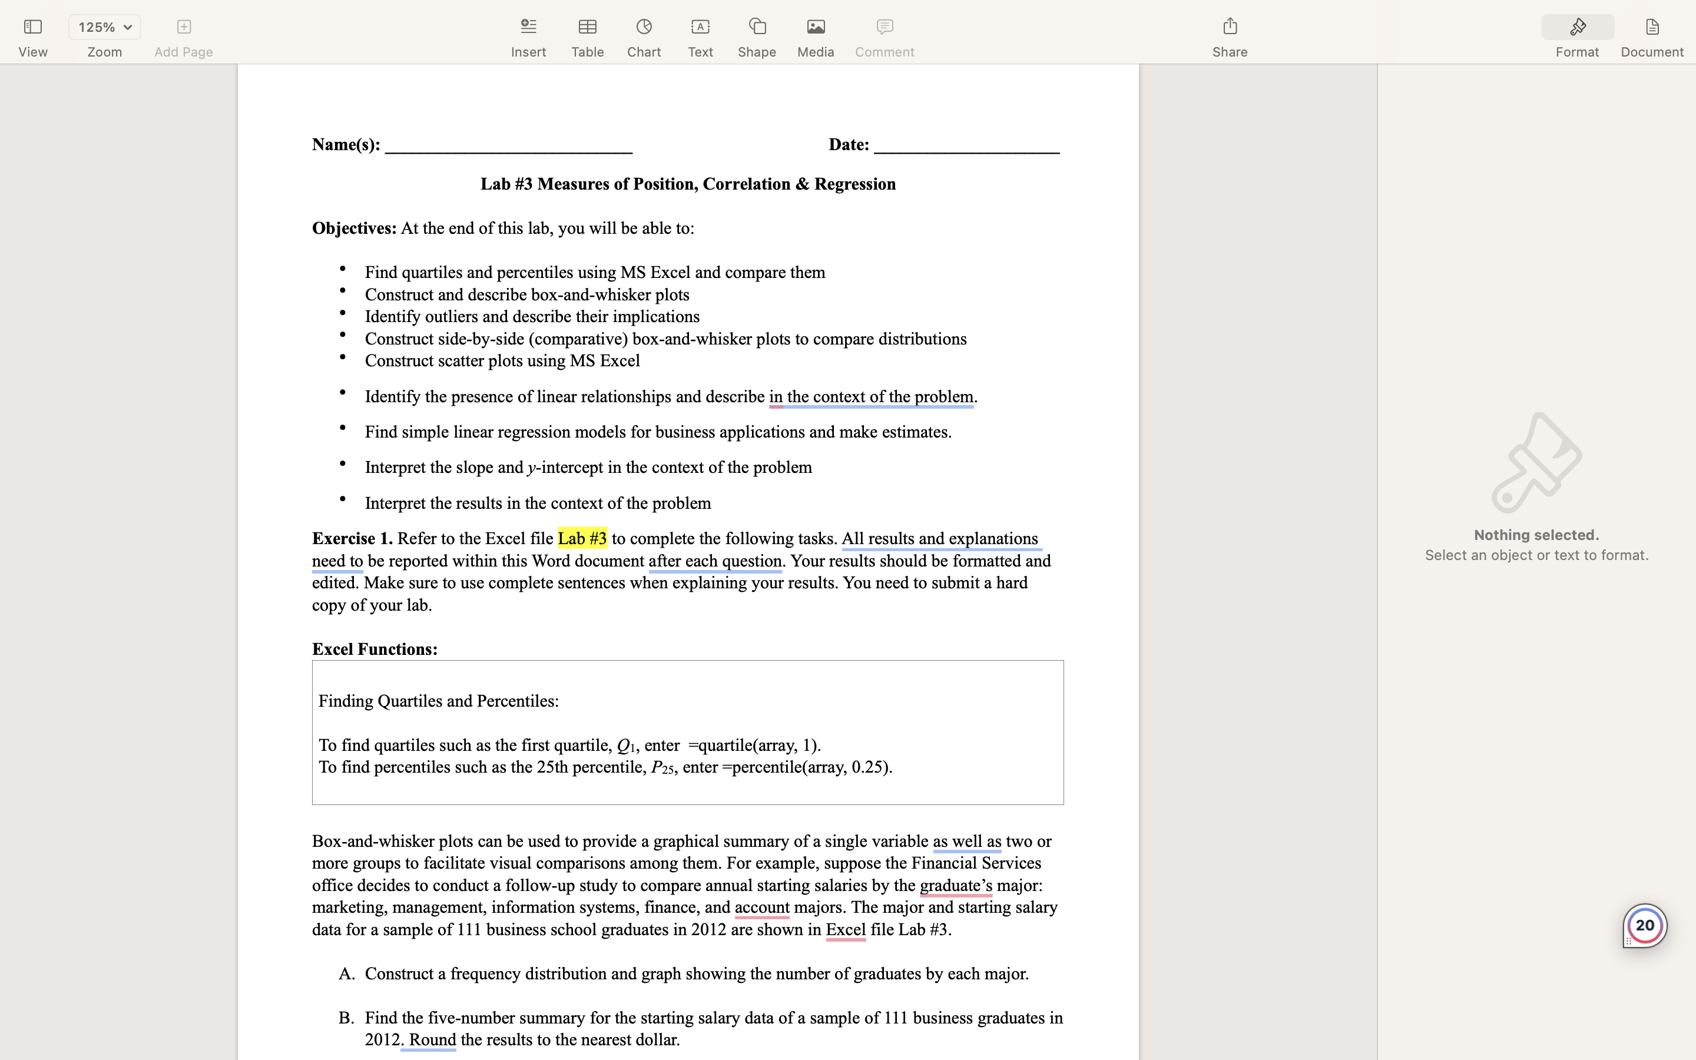Insert a Table from toolbar
This screenshot has width=1696, height=1060.
pos(587,27)
